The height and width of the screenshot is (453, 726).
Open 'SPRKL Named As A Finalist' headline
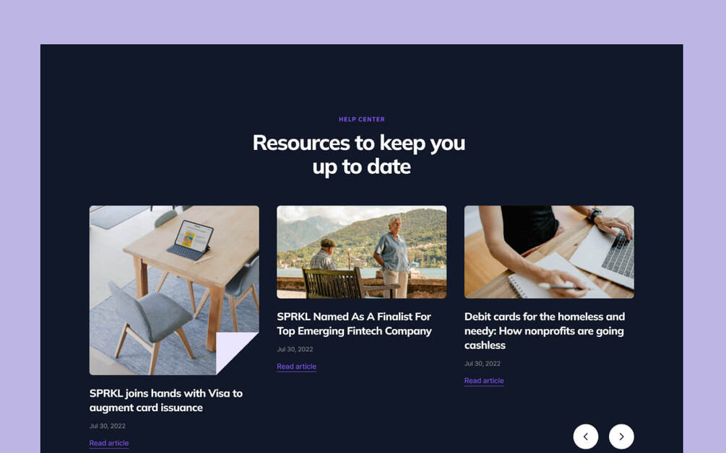354,324
